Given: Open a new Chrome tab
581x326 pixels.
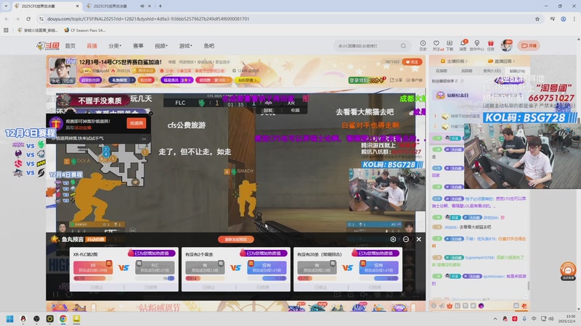Looking at the screenshot, I should (160, 6).
